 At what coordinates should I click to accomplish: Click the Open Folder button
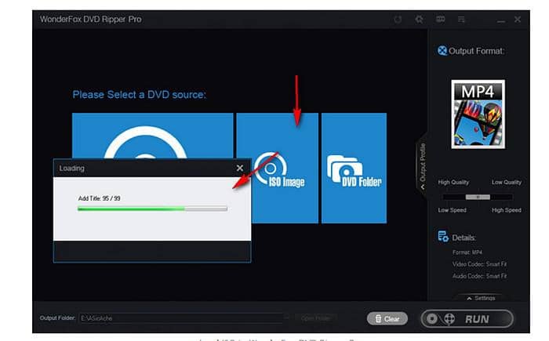click(315, 318)
